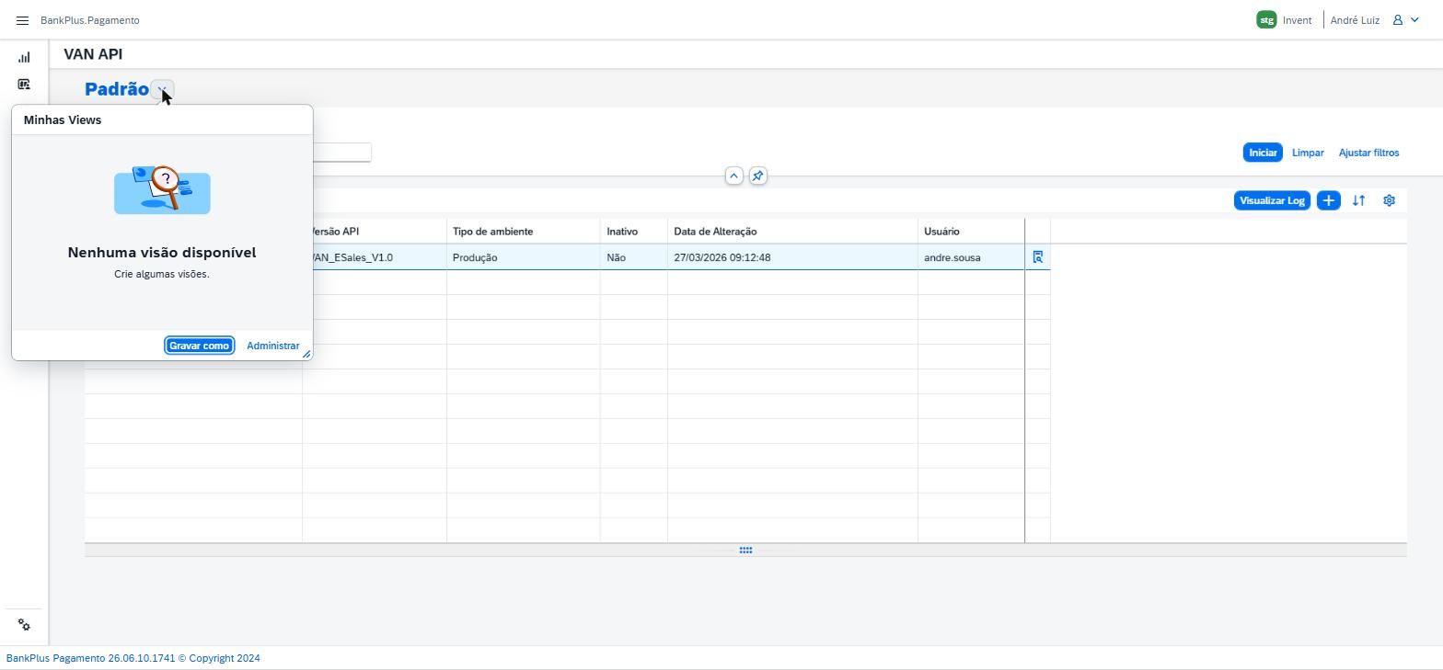Pin the filter bar header
Image resolution: width=1443 pixels, height=670 pixels.
pos(757,176)
